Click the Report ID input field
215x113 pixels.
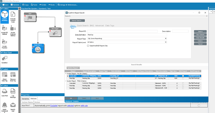pyautogui.click(x=122, y=31)
